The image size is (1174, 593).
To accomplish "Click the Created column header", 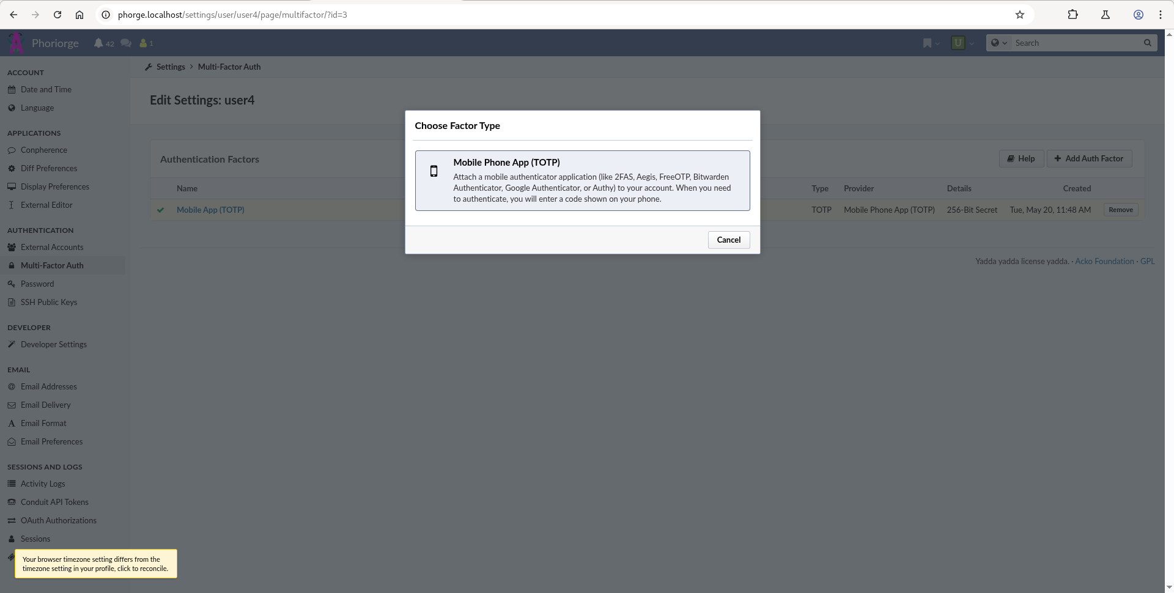I will (1077, 188).
